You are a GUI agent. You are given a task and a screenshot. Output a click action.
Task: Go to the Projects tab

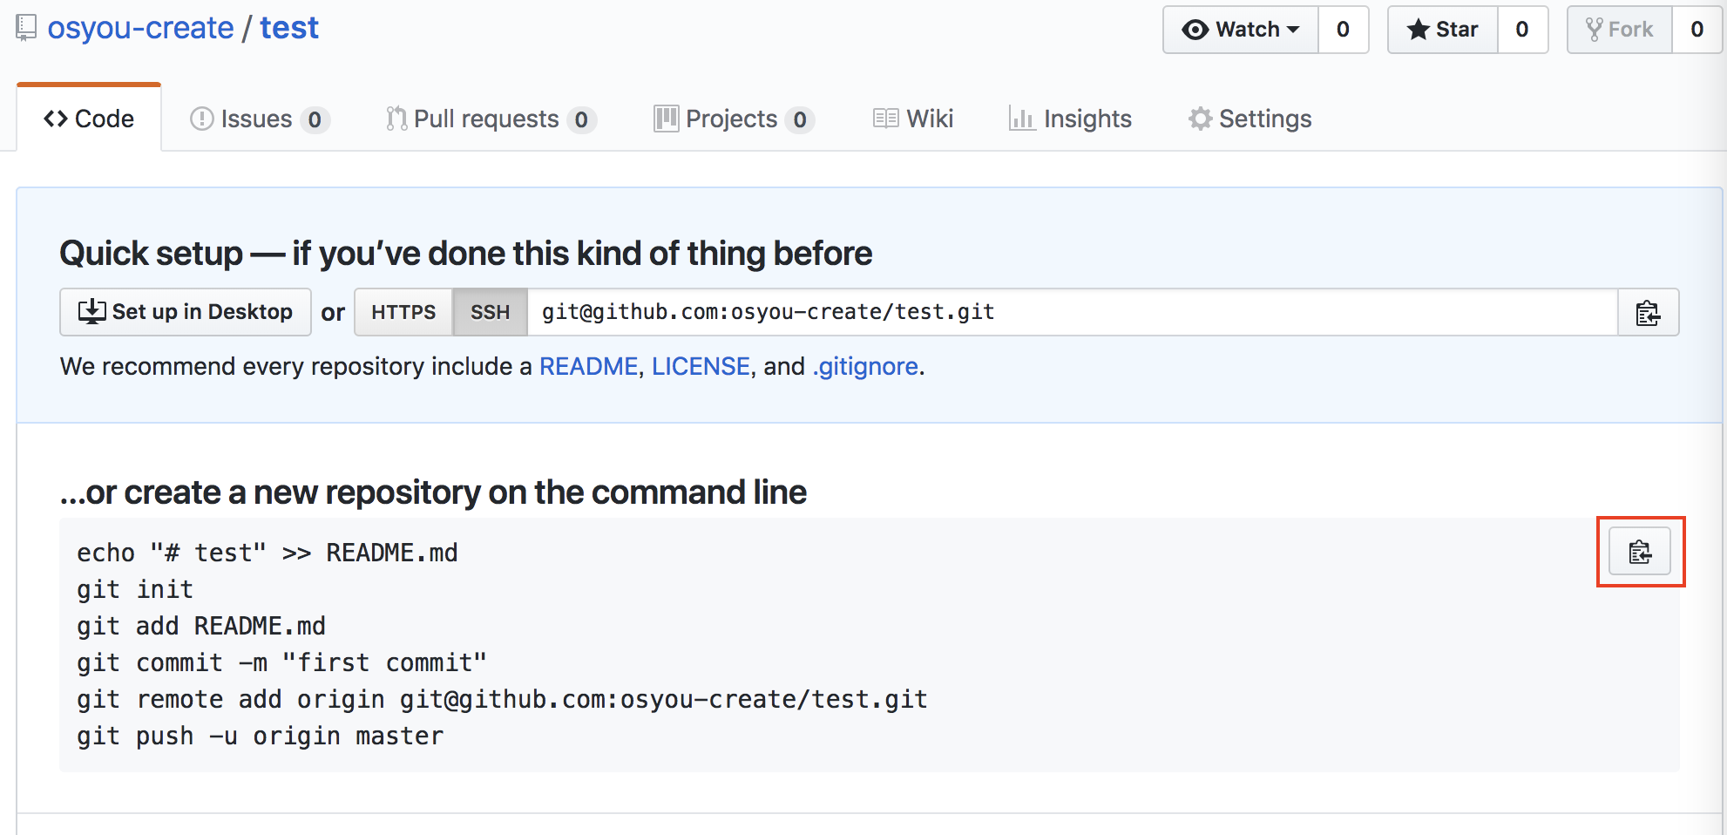735,119
